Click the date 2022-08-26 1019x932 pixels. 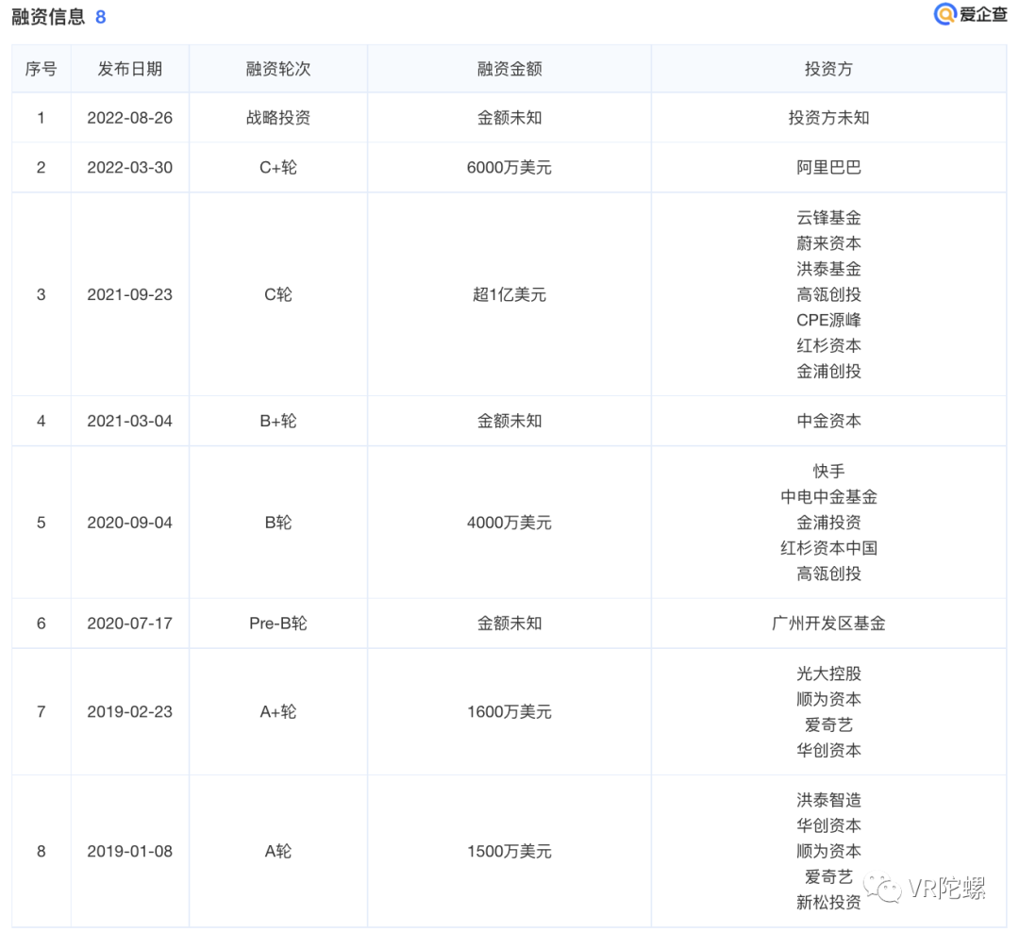[130, 118]
